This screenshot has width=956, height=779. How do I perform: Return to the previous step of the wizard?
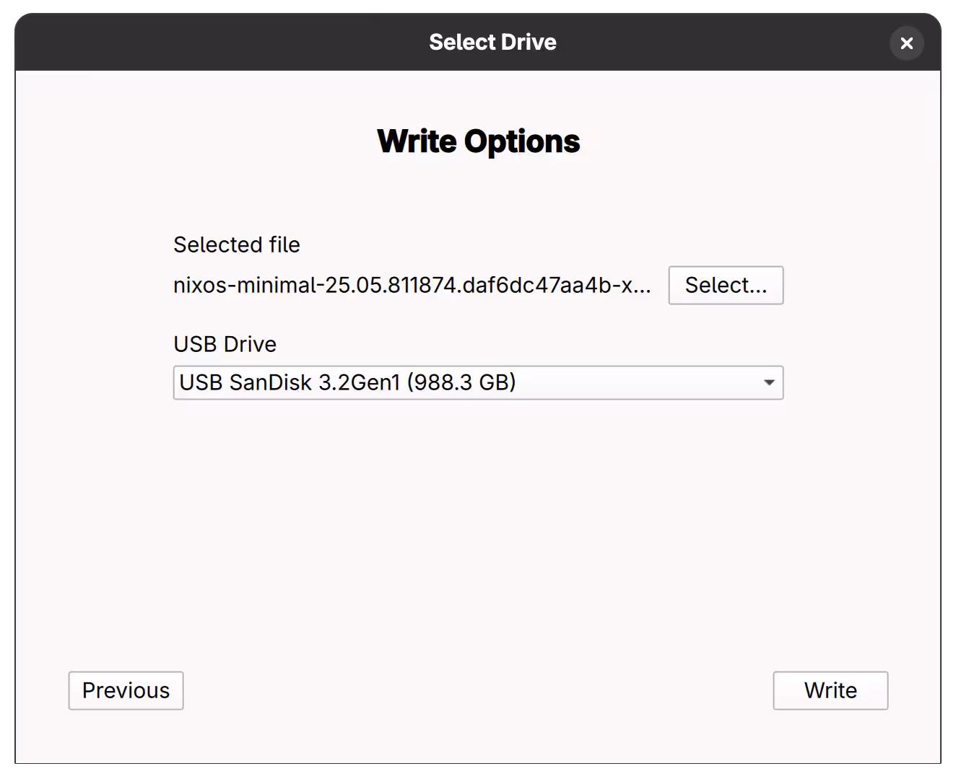coord(126,690)
